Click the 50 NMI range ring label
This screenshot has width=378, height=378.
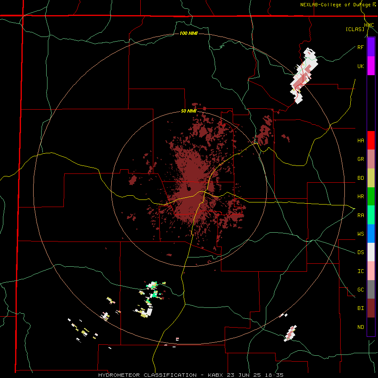(x=189, y=111)
